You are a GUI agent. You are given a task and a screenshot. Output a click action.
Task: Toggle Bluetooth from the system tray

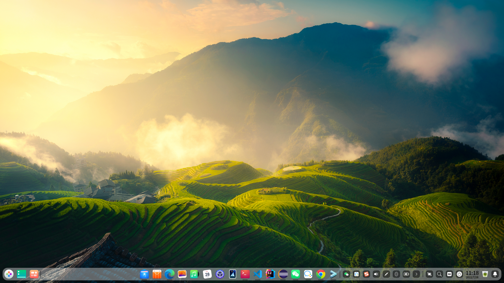point(396,274)
